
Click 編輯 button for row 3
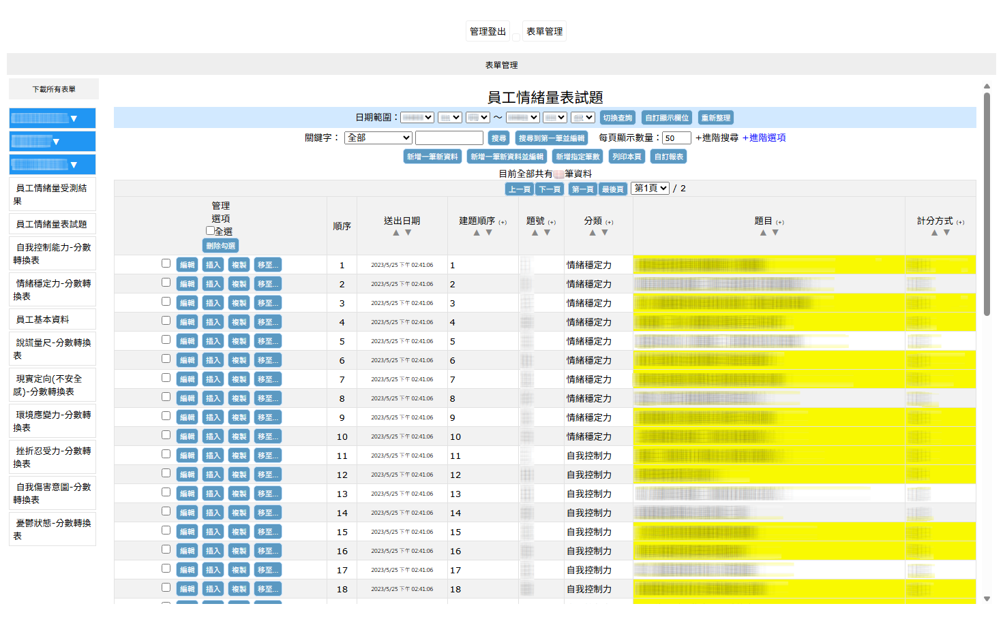pos(187,303)
